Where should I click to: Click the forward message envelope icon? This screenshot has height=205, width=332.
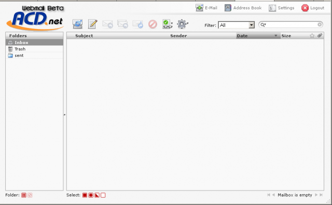(138, 24)
